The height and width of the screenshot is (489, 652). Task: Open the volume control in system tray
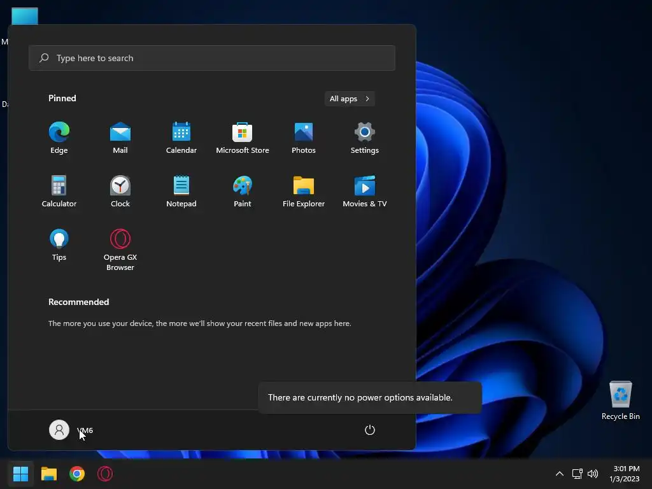pos(593,474)
